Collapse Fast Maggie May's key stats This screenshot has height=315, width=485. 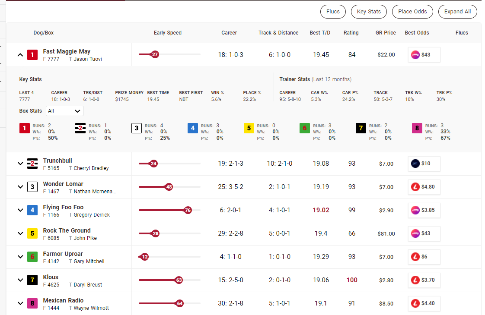[20, 54]
